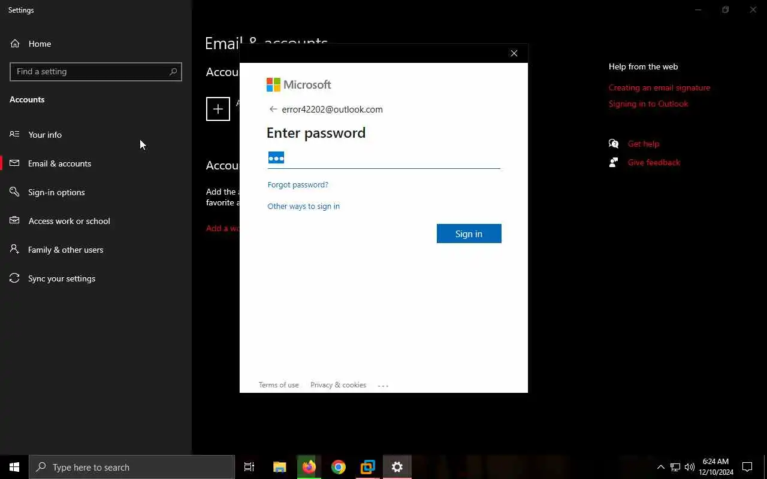The height and width of the screenshot is (479, 767).
Task: Click the more options ellipsis in dialog footer
Action: (x=383, y=386)
